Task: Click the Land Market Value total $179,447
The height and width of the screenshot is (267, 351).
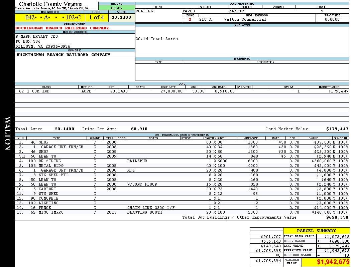Action: click(x=337, y=129)
